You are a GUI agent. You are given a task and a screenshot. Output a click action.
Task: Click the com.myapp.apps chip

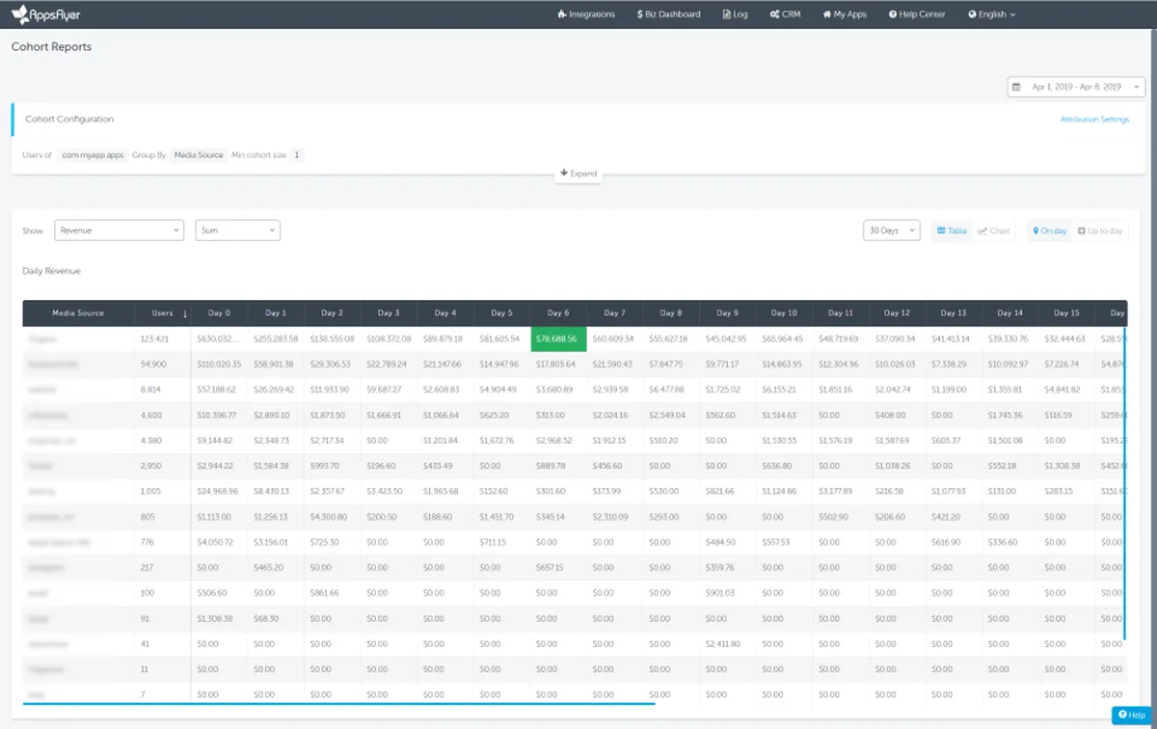click(93, 154)
